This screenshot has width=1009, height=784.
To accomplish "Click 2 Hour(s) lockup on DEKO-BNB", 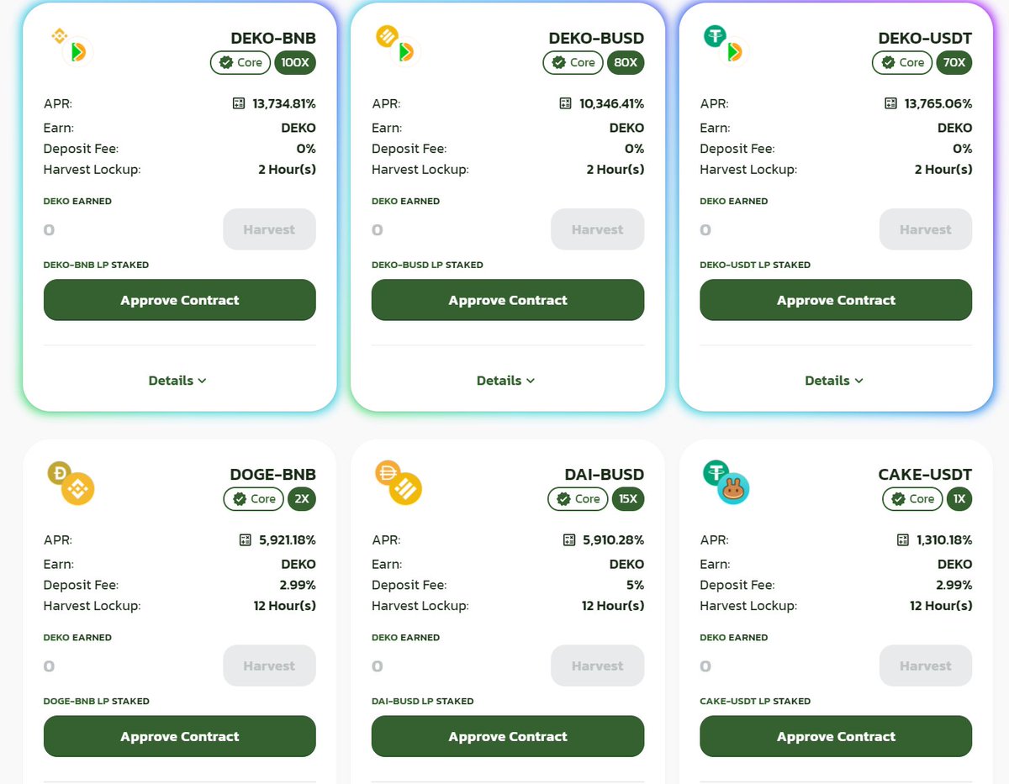I will tap(287, 169).
